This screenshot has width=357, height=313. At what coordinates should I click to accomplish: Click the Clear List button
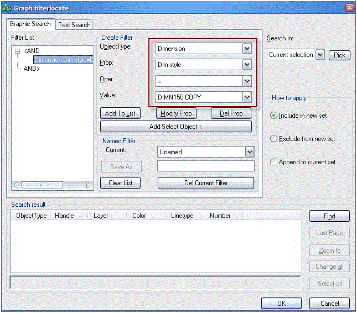pos(120,183)
